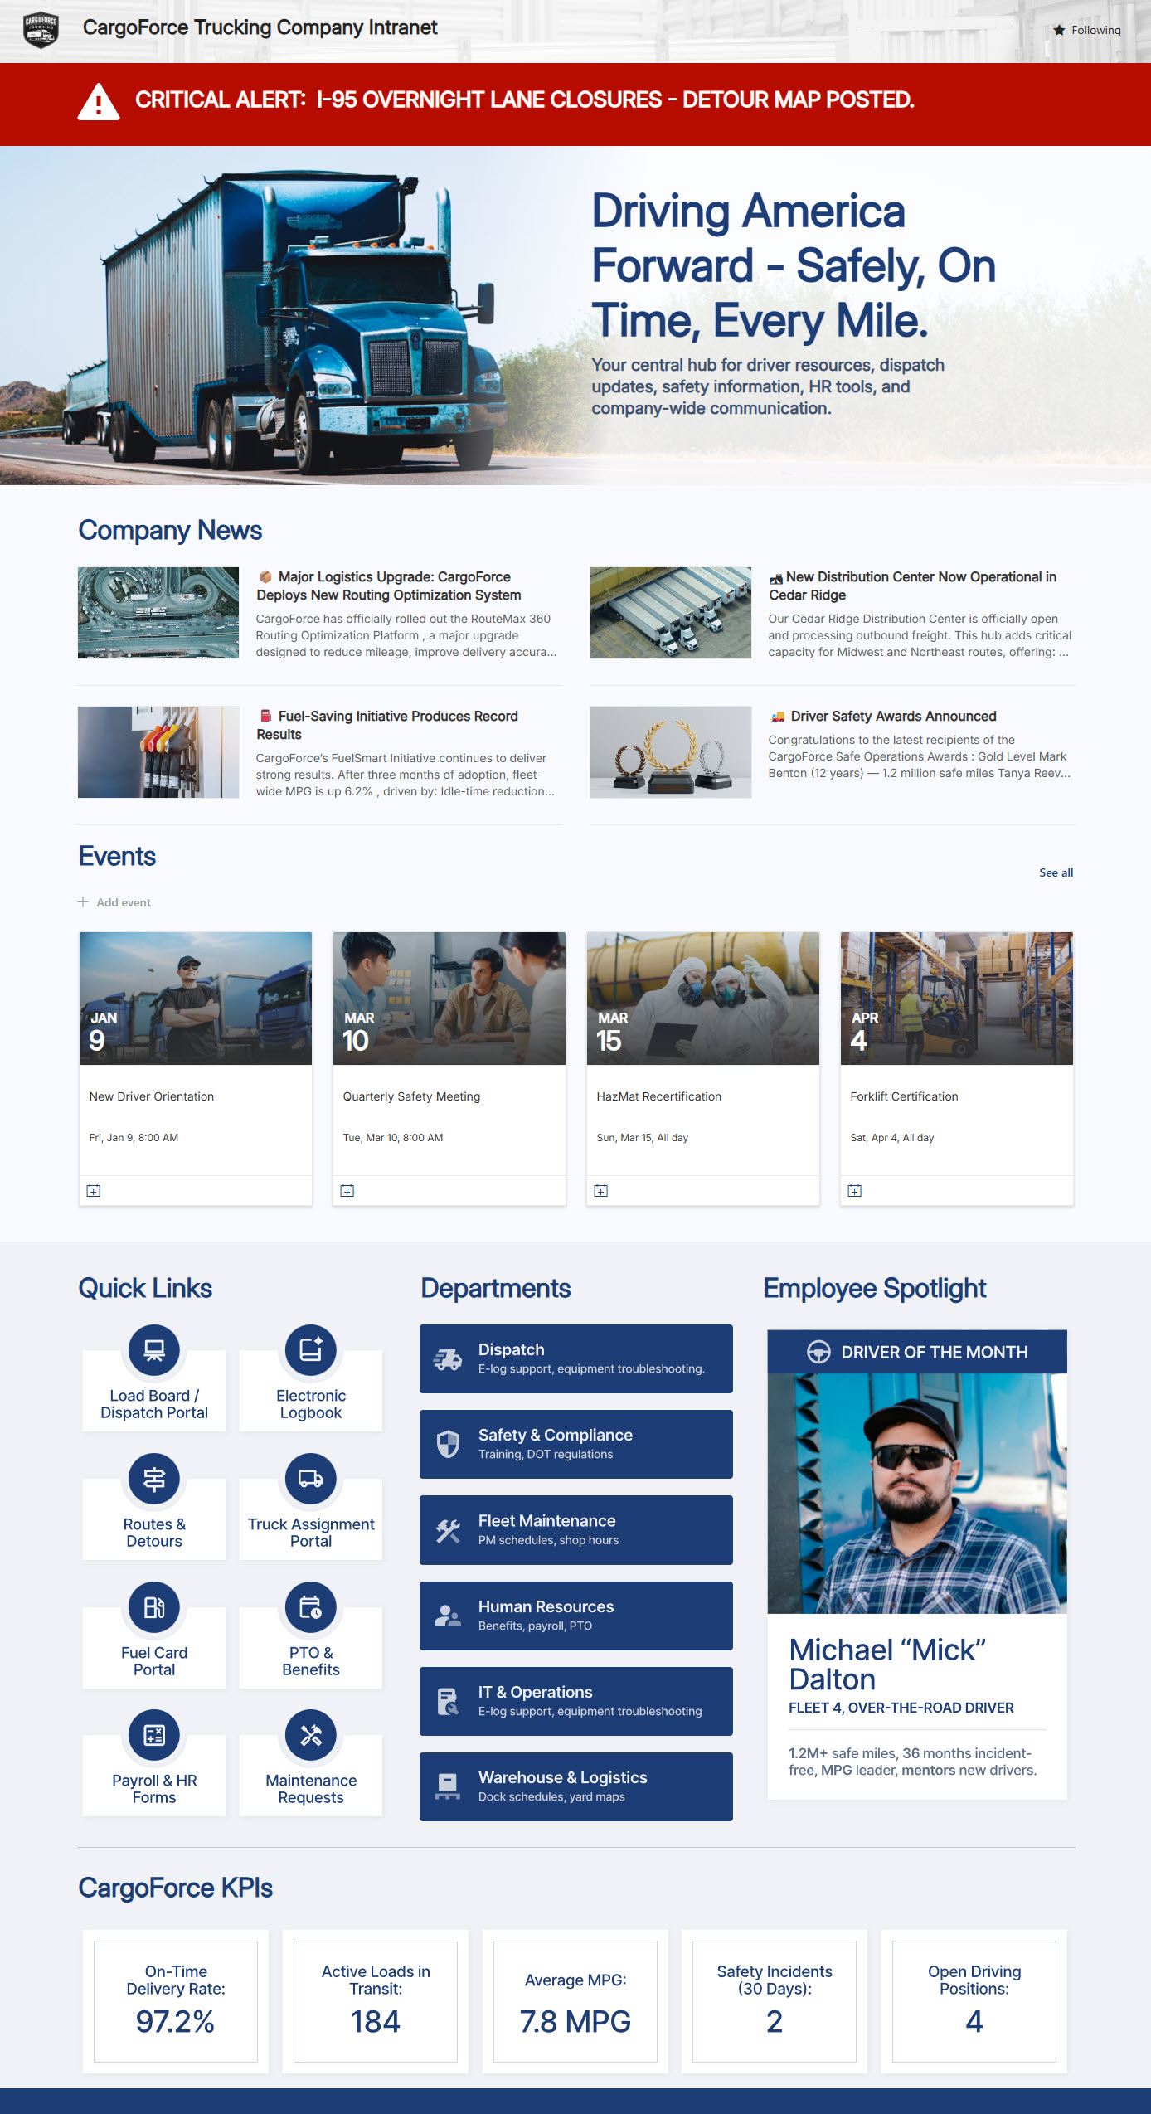Click the MAR 10 event date badge

pyautogui.click(x=358, y=1032)
